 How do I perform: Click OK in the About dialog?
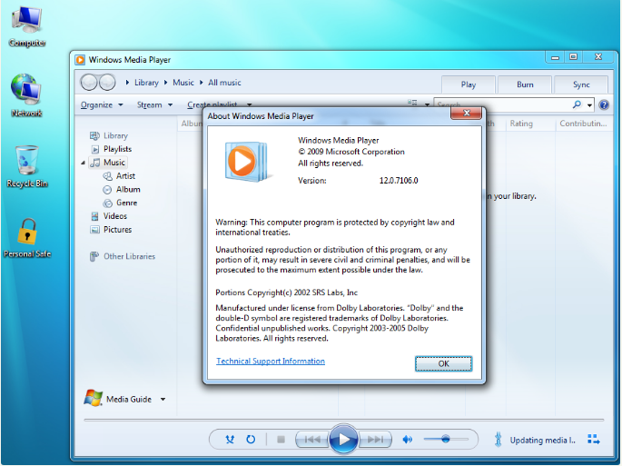tap(443, 363)
